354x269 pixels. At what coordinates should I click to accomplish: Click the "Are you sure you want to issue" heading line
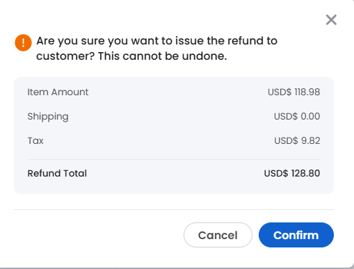coord(156,41)
